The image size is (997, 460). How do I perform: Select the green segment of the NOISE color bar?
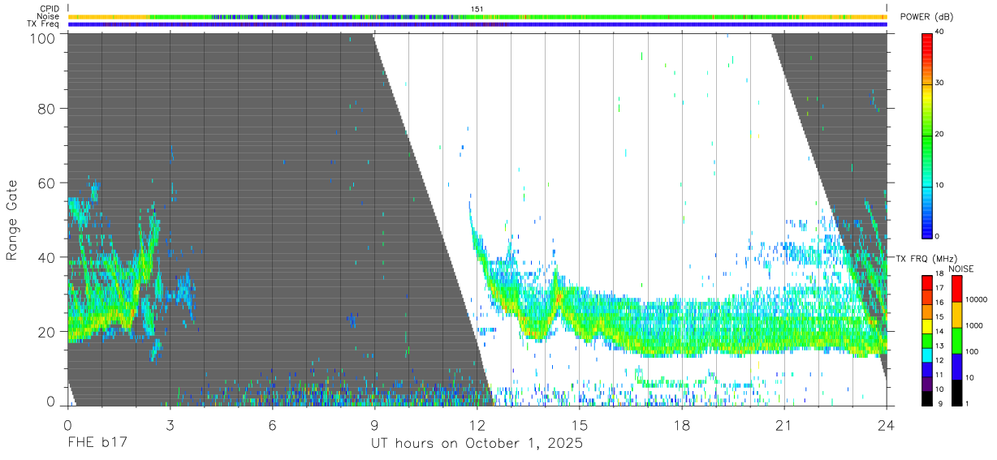[957, 340]
